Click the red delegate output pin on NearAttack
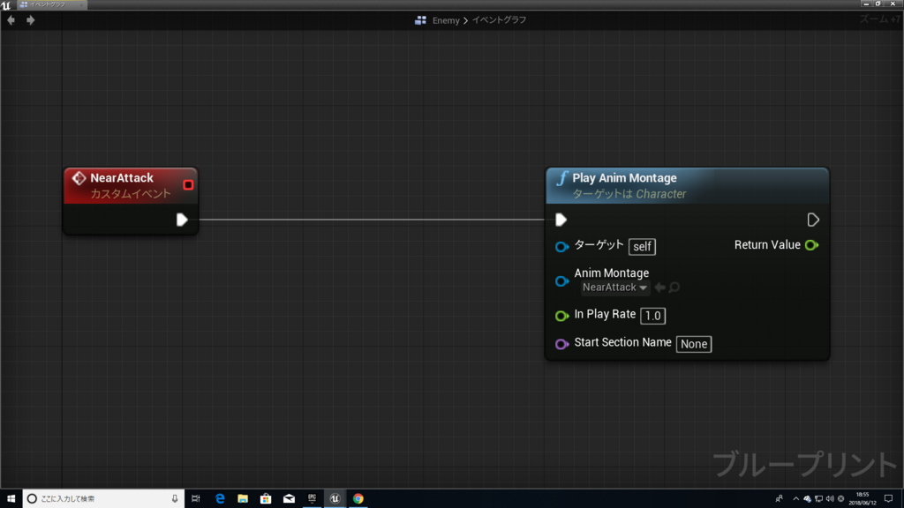This screenshot has width=904, height=508. click(x=188, y=185)
